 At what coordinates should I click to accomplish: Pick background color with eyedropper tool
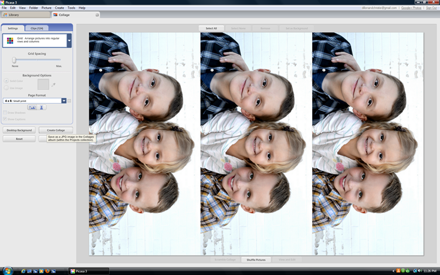tap(53, 84)
